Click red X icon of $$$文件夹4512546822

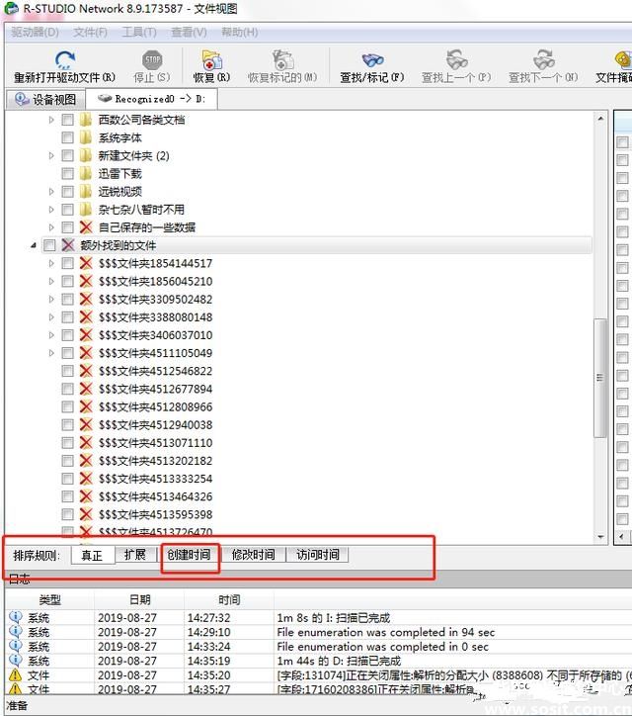[x=86, y=371]
